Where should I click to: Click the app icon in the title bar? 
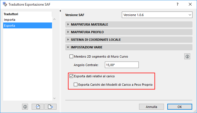4,4
